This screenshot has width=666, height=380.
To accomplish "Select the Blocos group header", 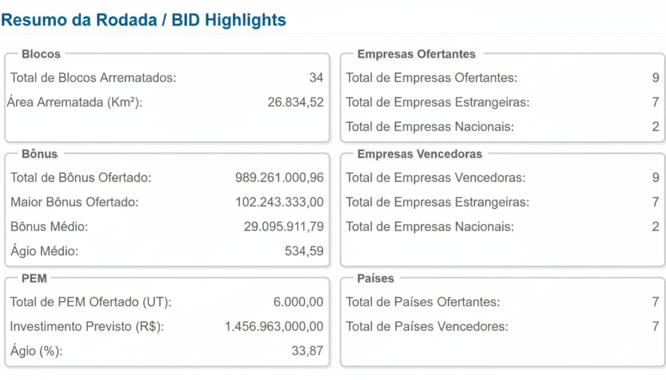I will (41, 54).
